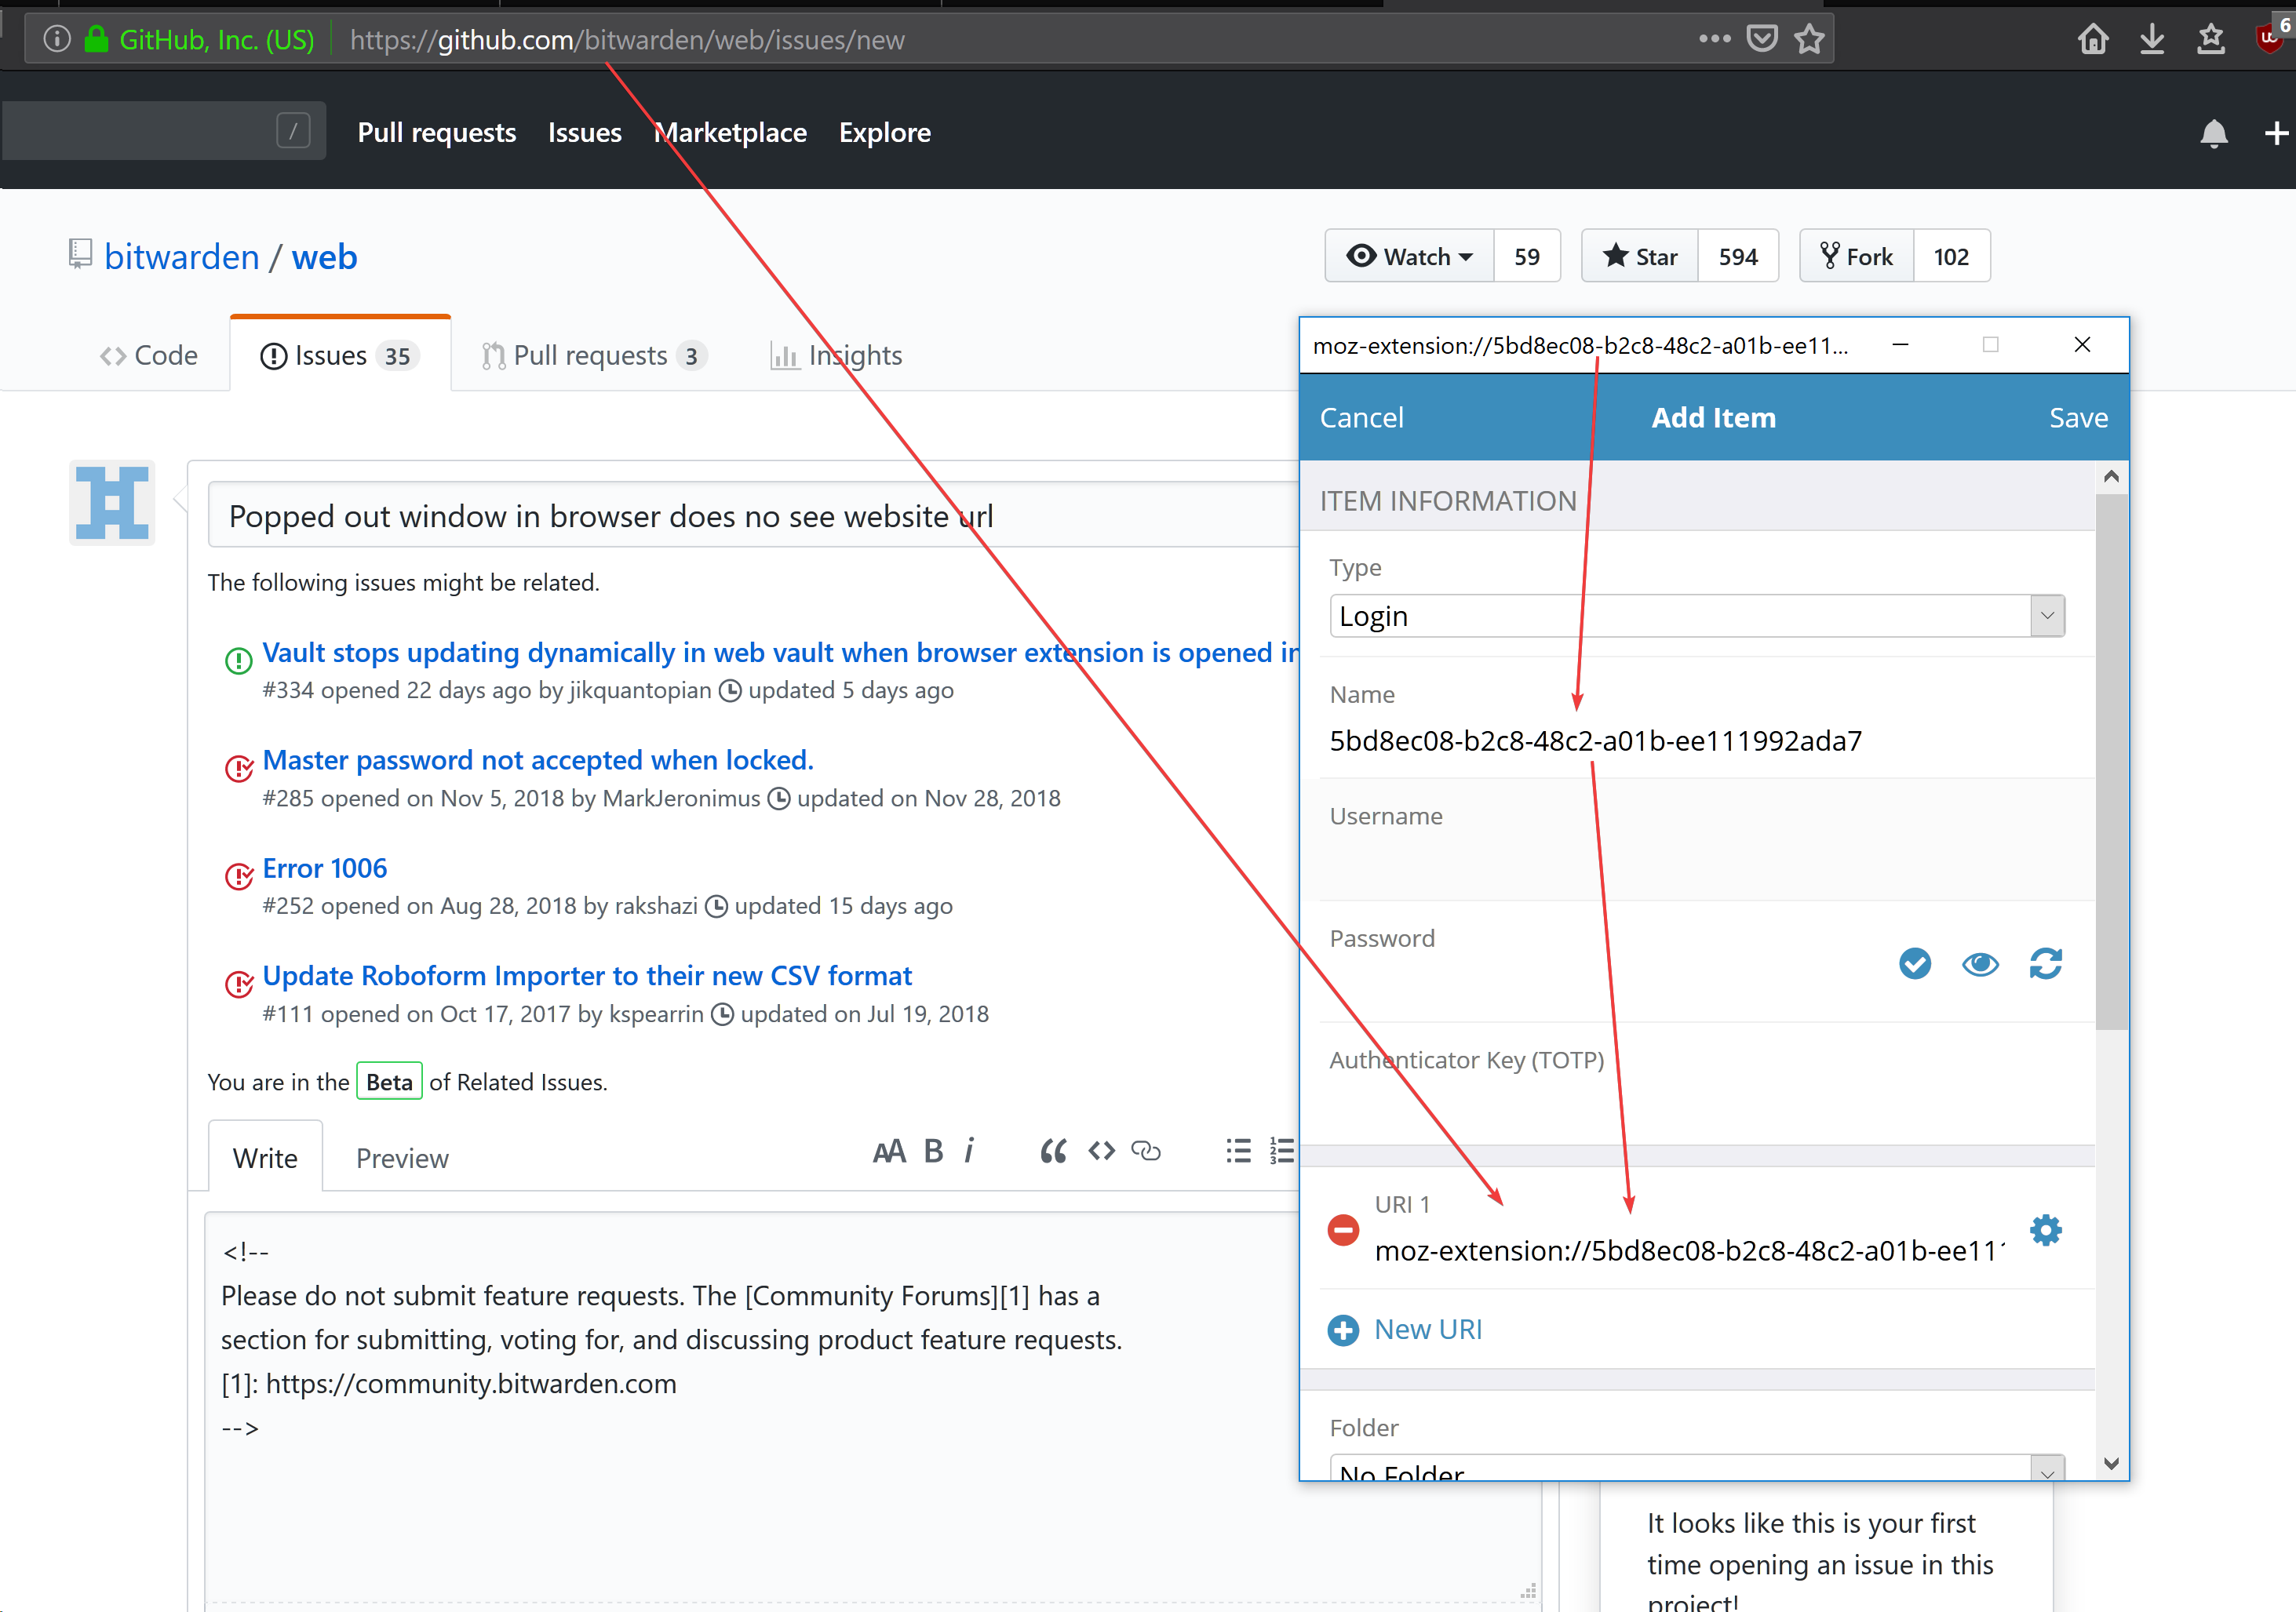The width and height of the screenshot is (2296, 1612).
Task: Open the Insights tab
Action: (836, 356)
